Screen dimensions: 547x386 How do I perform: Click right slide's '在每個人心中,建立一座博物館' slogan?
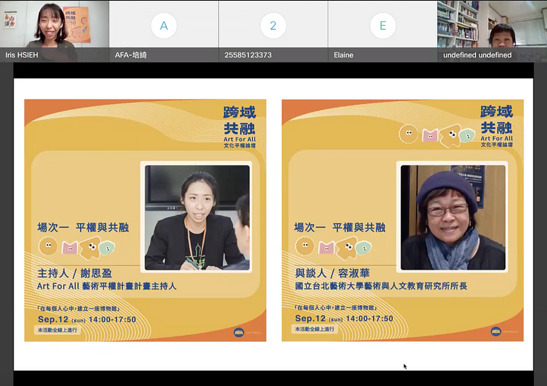[x=336, y=308]
